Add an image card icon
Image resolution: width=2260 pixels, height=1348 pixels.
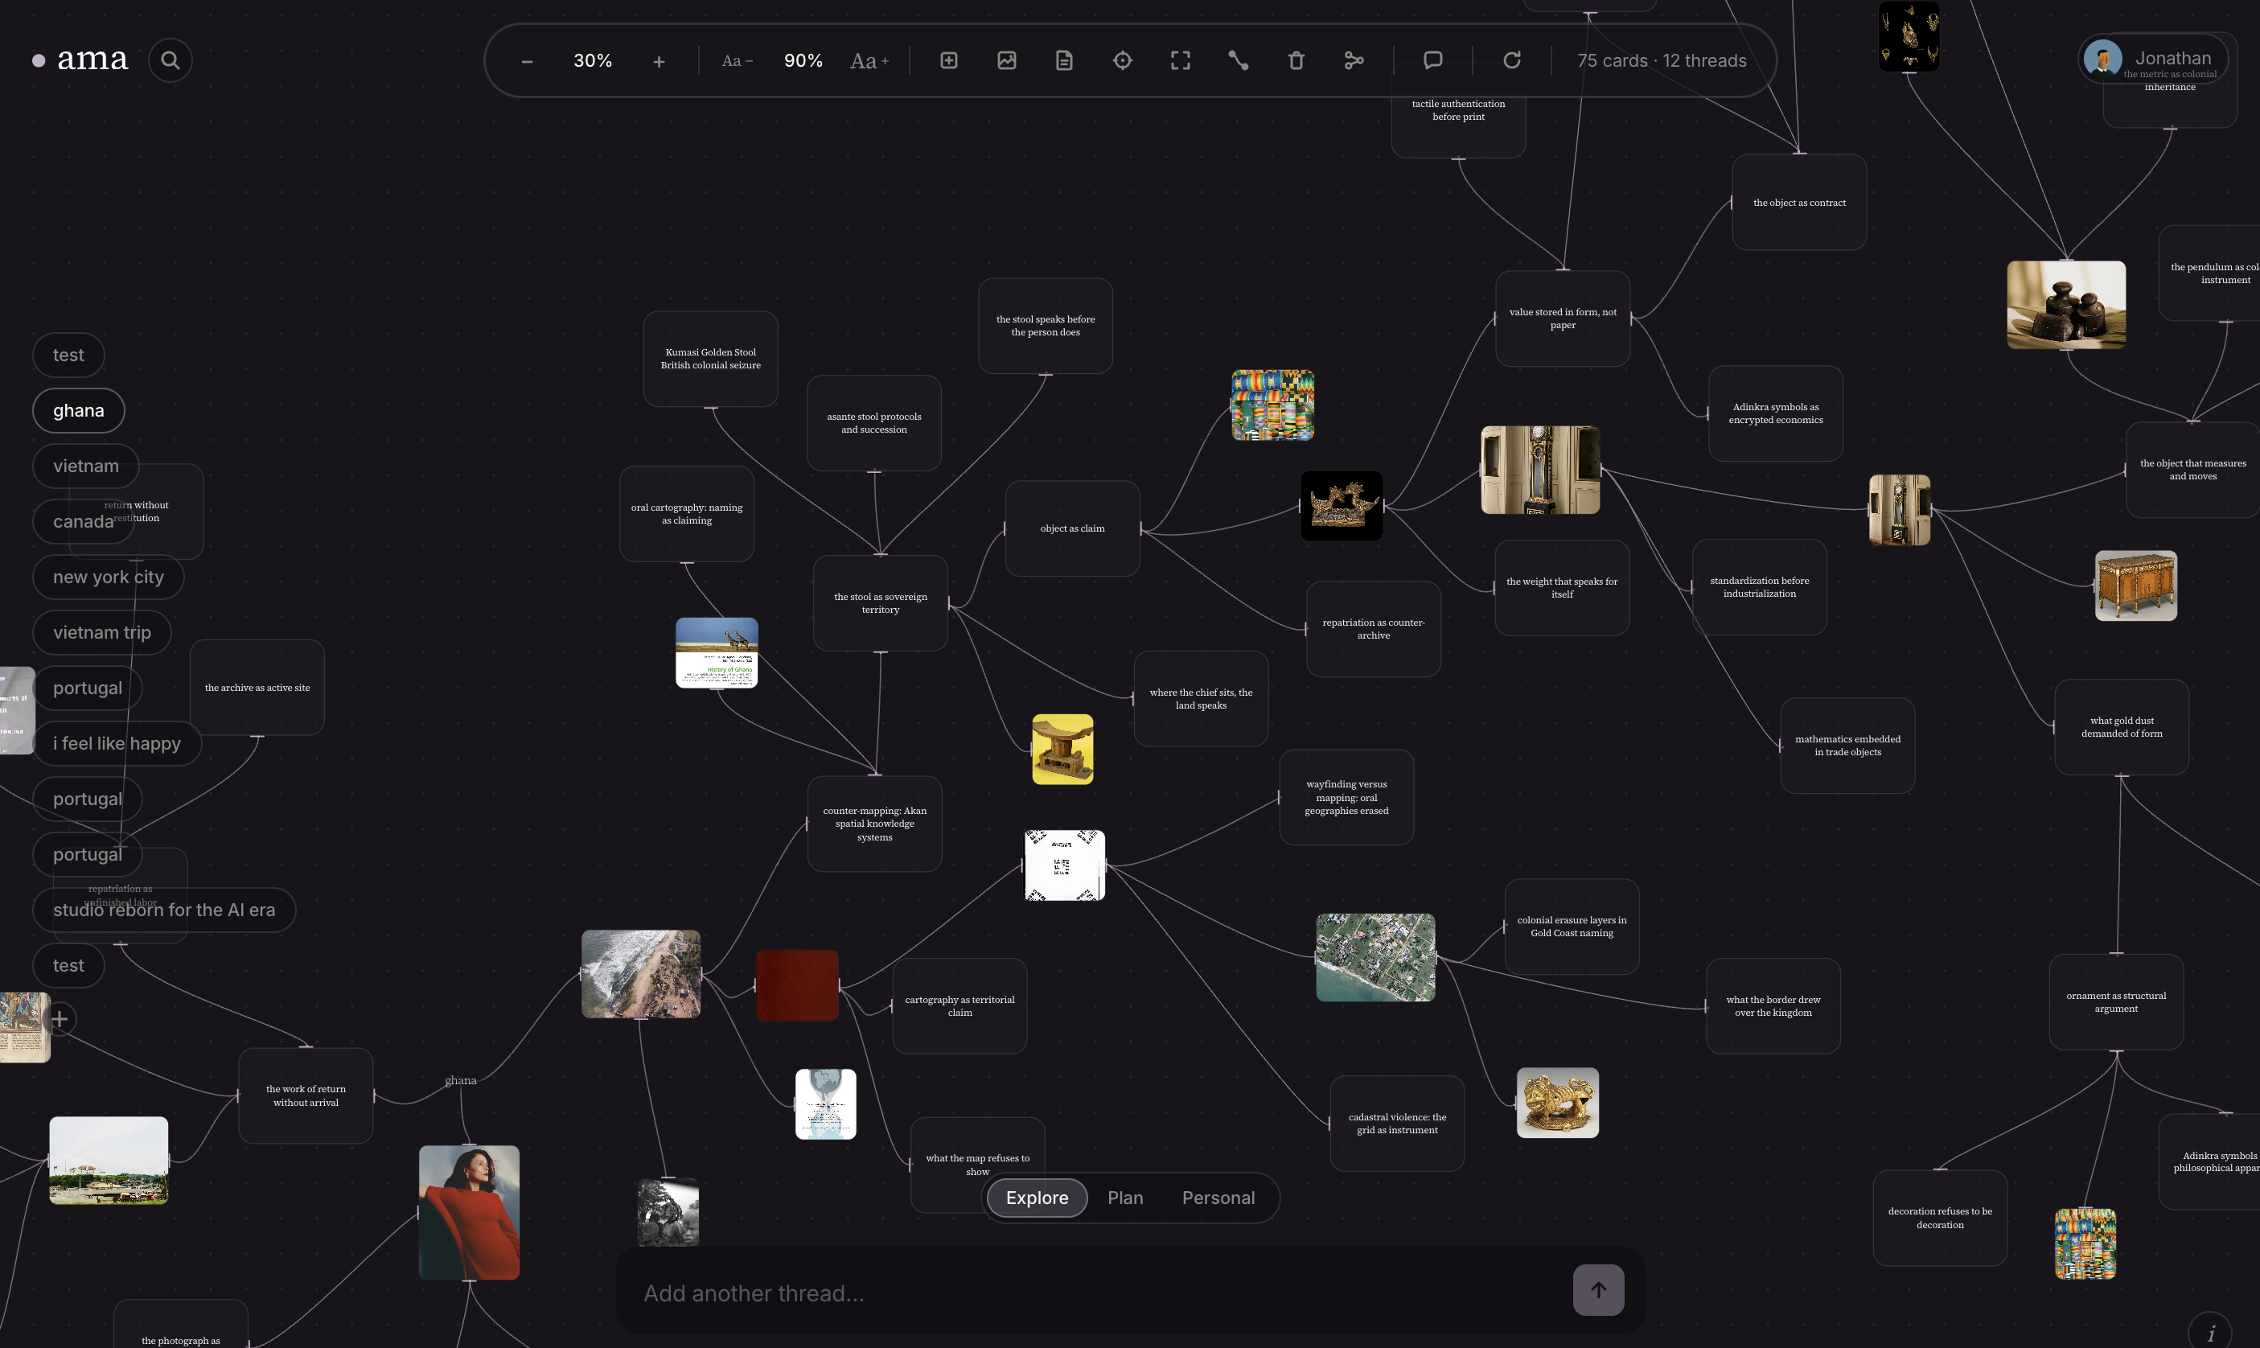point(1006,60)
